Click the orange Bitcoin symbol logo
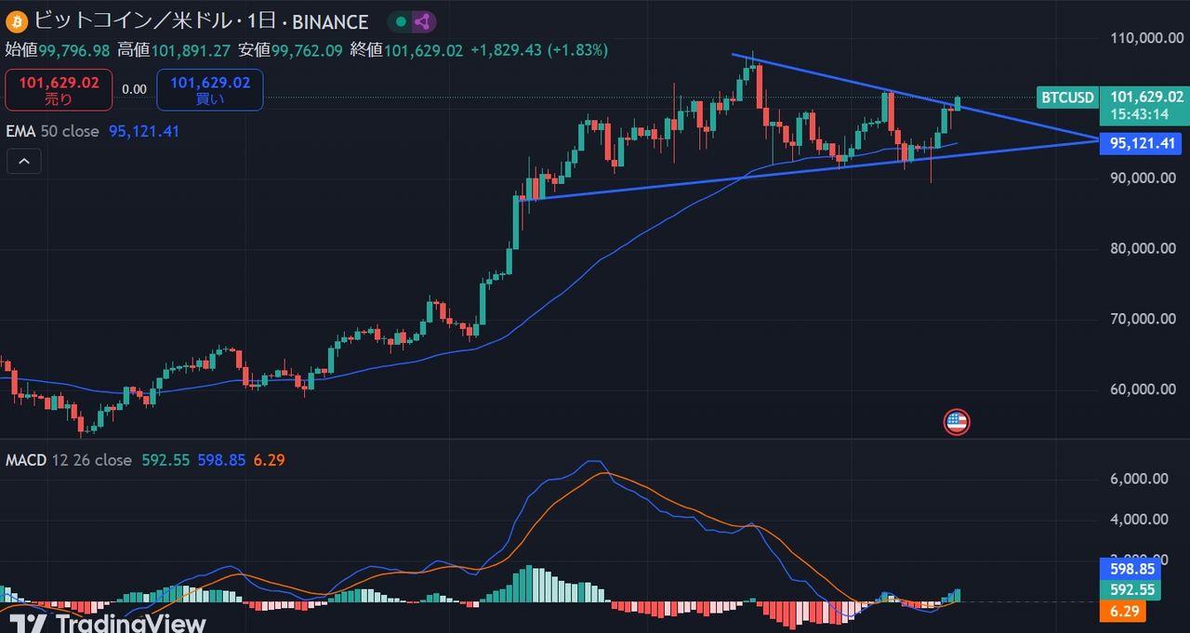1190x633 pixels. coord(17,20)
